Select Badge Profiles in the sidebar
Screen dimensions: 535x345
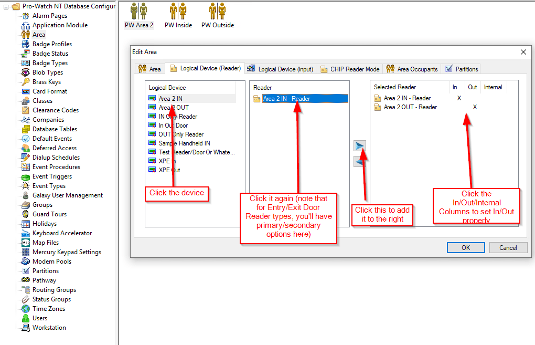pos(52,44)
